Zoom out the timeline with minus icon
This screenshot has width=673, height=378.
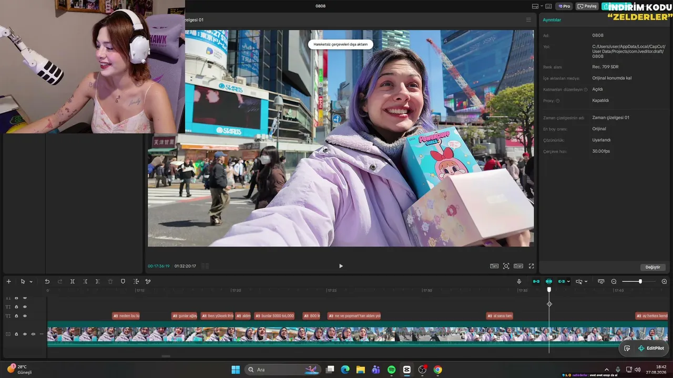[614, 281]
